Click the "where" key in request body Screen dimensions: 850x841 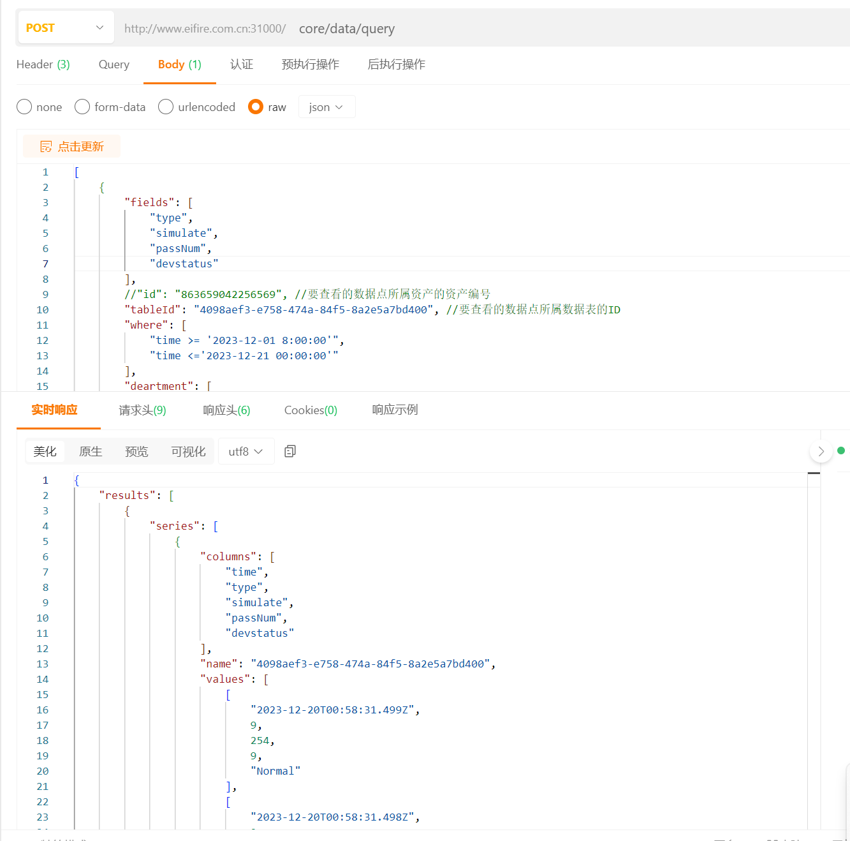(x=146, y=325)
